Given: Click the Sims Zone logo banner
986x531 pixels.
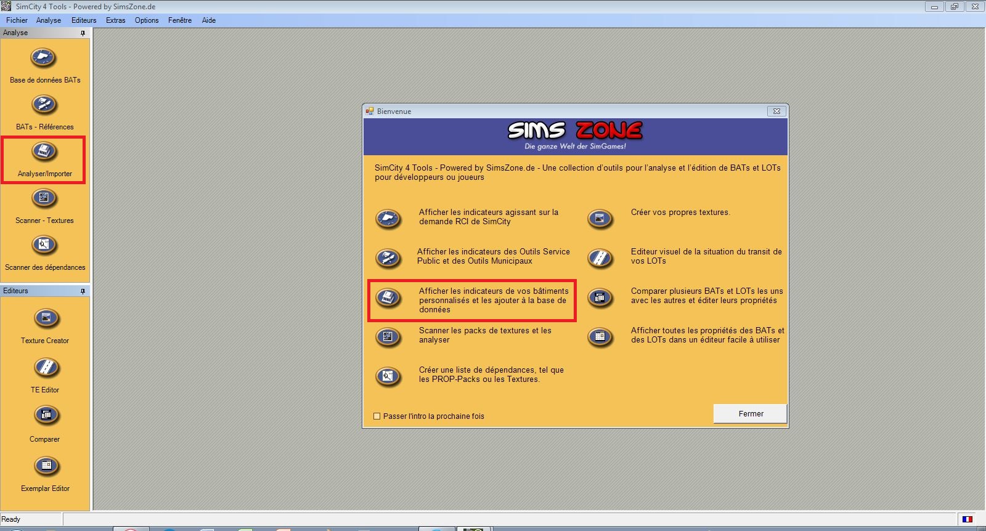Looking at the screenshot, I should tap(576, 137).
